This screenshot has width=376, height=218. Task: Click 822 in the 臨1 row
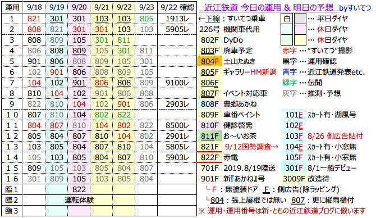(79, 189)
